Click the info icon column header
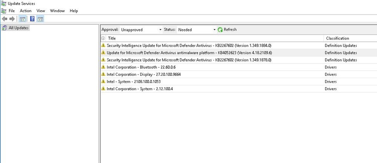 [103, 38]
